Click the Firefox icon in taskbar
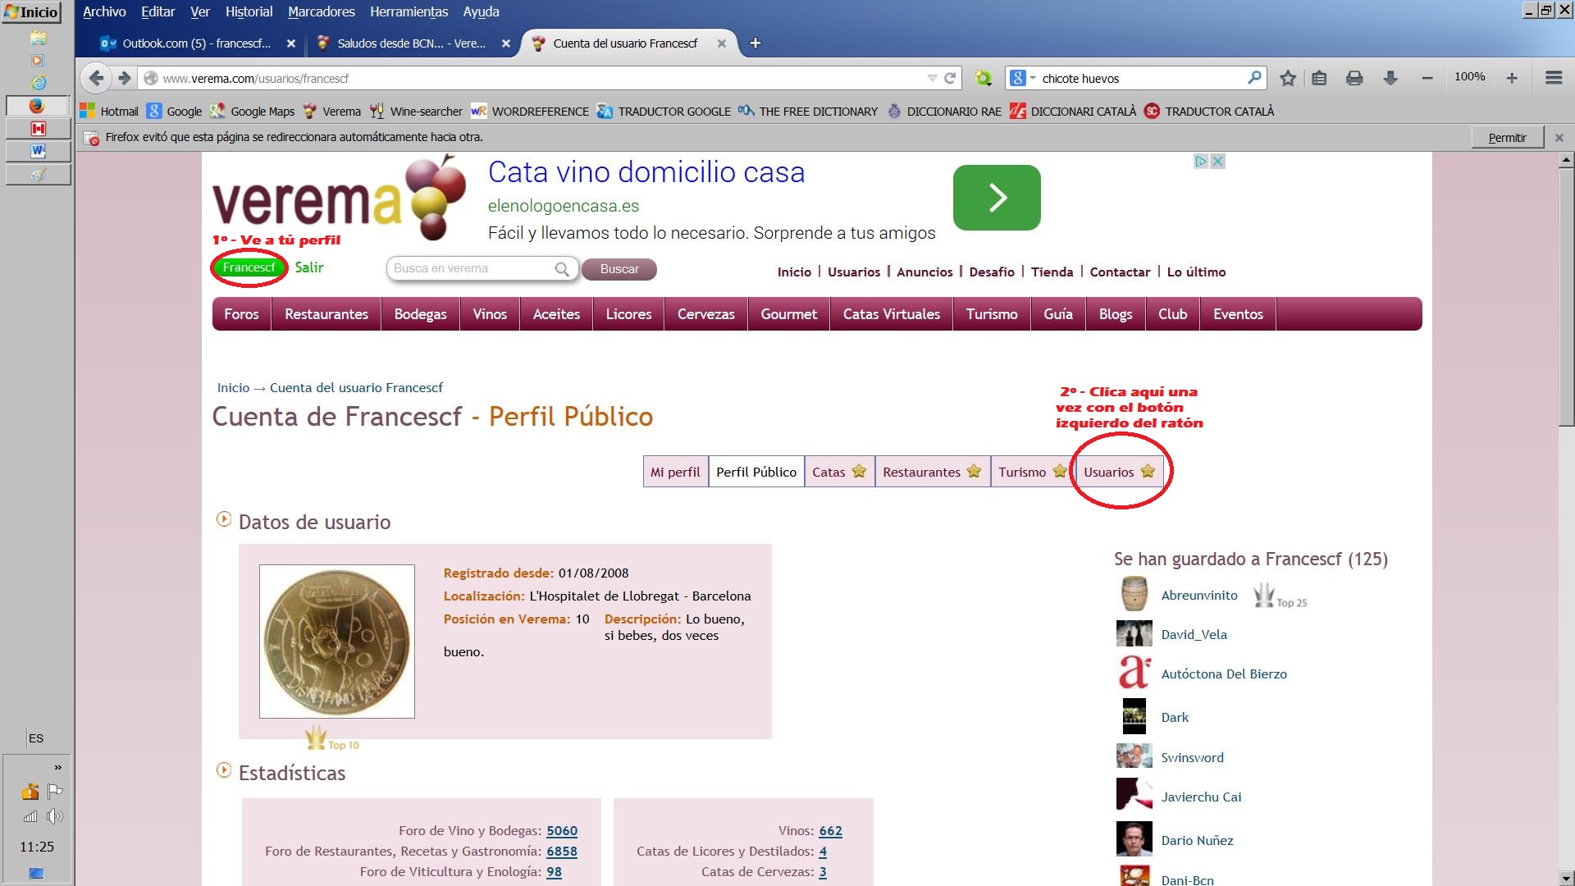 tap(37, 106)
